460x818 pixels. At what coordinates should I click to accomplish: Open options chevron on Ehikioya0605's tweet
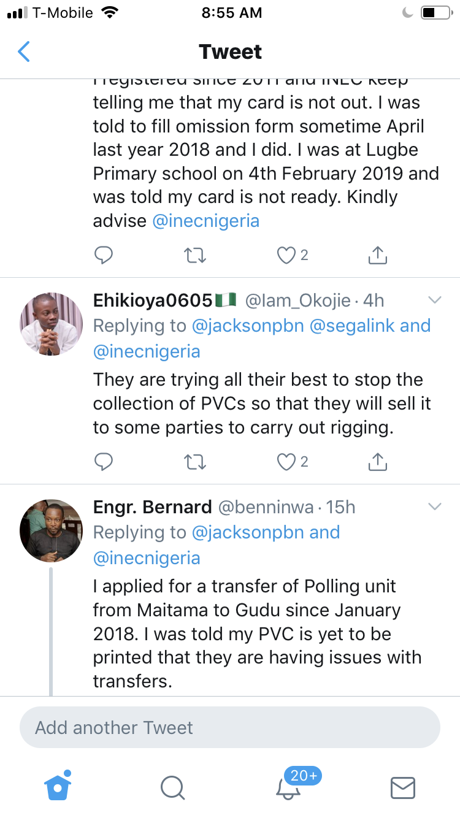click(434, 300)
